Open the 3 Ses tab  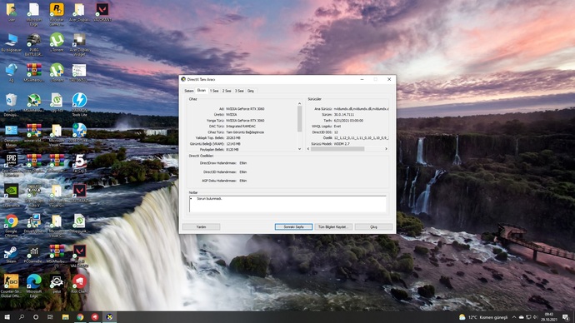click(x=239, y=91)
